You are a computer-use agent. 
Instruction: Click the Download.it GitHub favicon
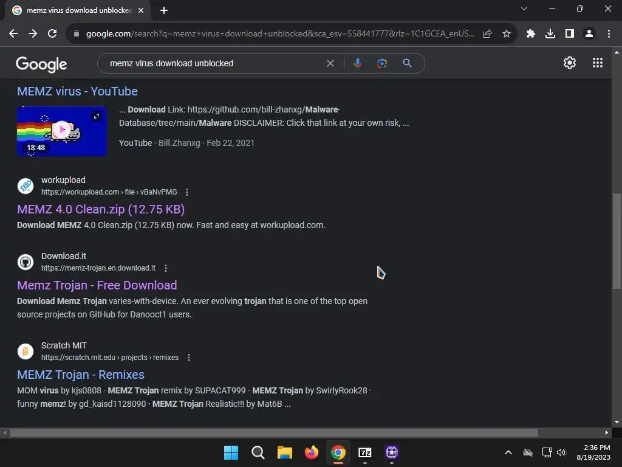point(26,262)
